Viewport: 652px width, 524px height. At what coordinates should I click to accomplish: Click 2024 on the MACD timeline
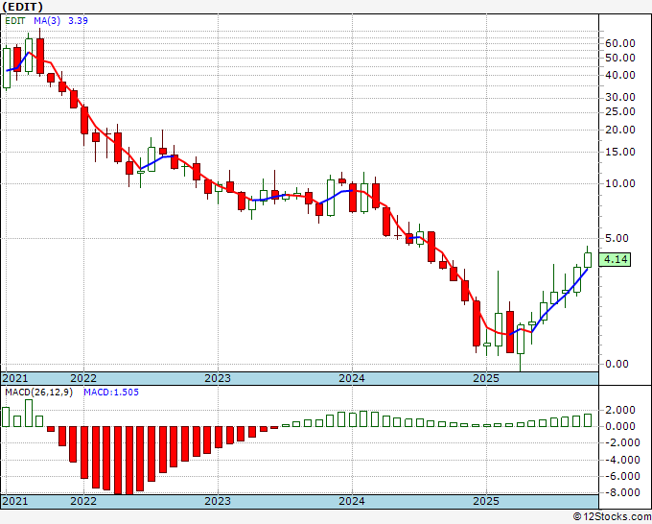click(x=352, y=501)
